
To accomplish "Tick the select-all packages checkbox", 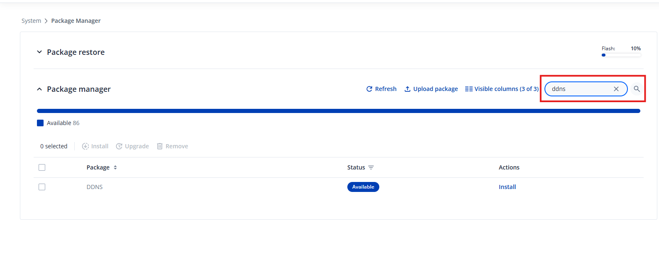I will pyautogui.click(x=42, y=167).
